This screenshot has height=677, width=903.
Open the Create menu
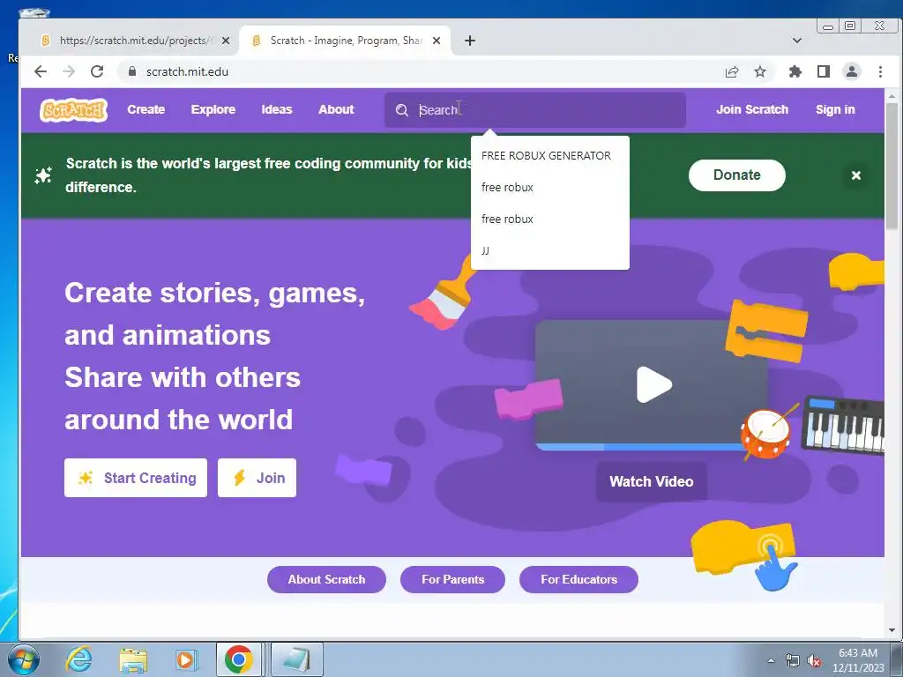tap(146, 109)
